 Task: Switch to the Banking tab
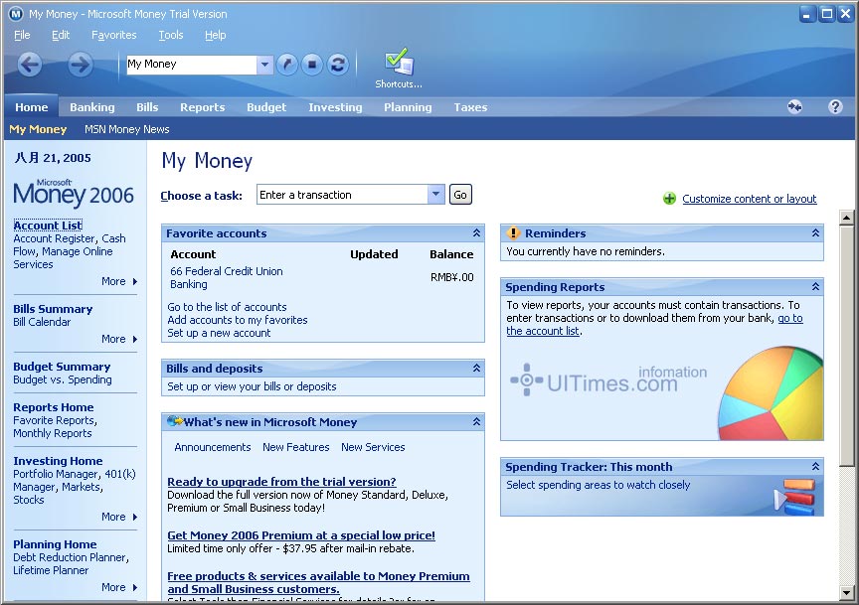[x=92, y=107]
